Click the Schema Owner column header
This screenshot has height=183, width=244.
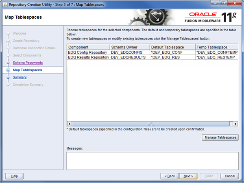point(130,47)
